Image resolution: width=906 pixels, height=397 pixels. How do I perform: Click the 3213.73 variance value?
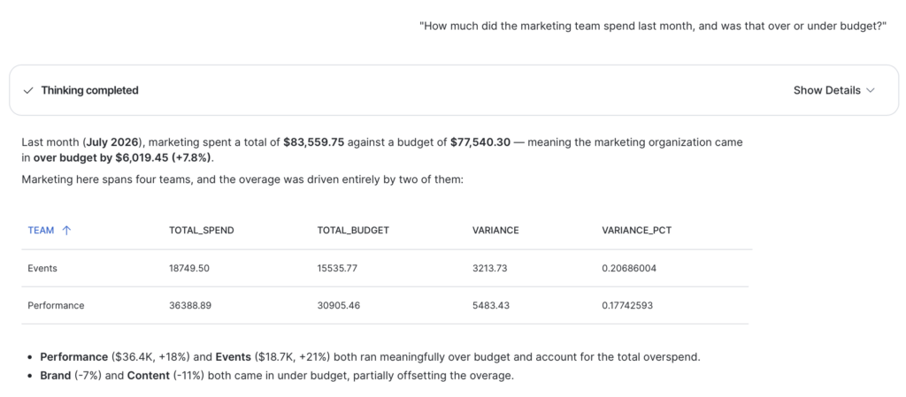coord(489,268)
